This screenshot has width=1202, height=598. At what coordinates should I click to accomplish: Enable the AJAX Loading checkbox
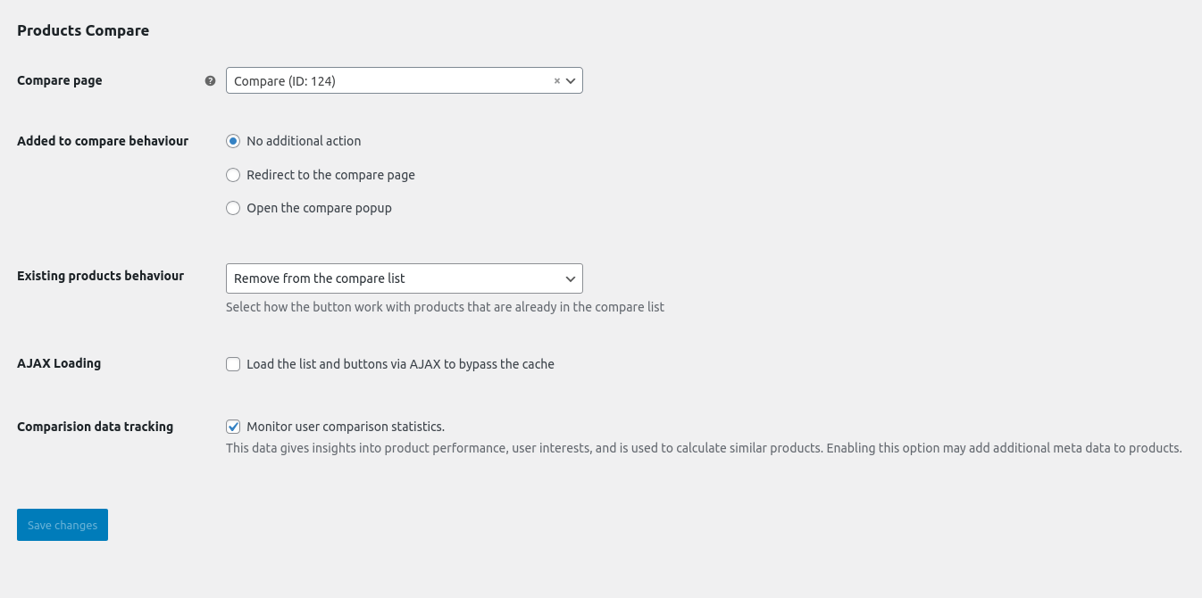click(233, 364)
